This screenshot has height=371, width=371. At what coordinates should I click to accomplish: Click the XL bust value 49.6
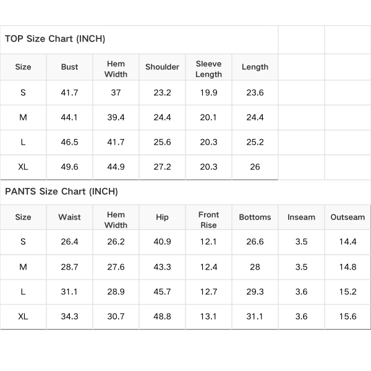tap(69, 167)
